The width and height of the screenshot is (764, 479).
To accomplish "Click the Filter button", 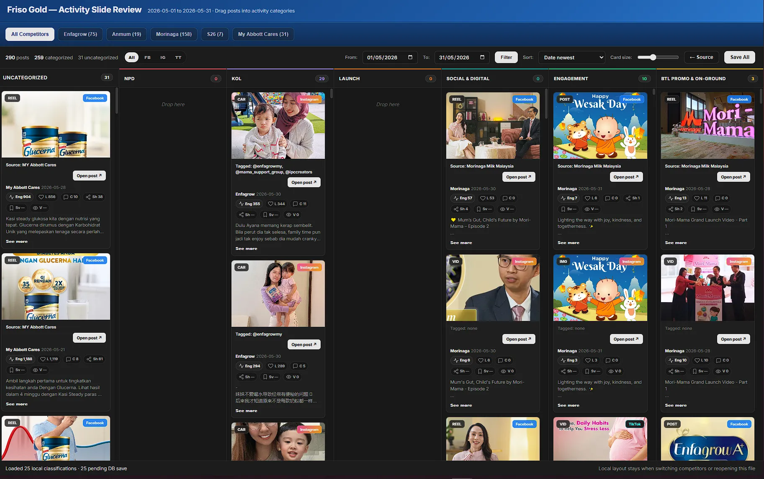I will click(x=506, y=58).
